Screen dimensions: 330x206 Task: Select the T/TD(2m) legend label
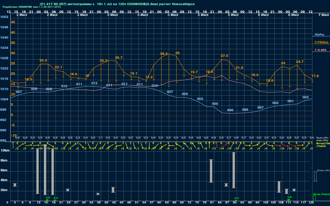tap(321, 42)
